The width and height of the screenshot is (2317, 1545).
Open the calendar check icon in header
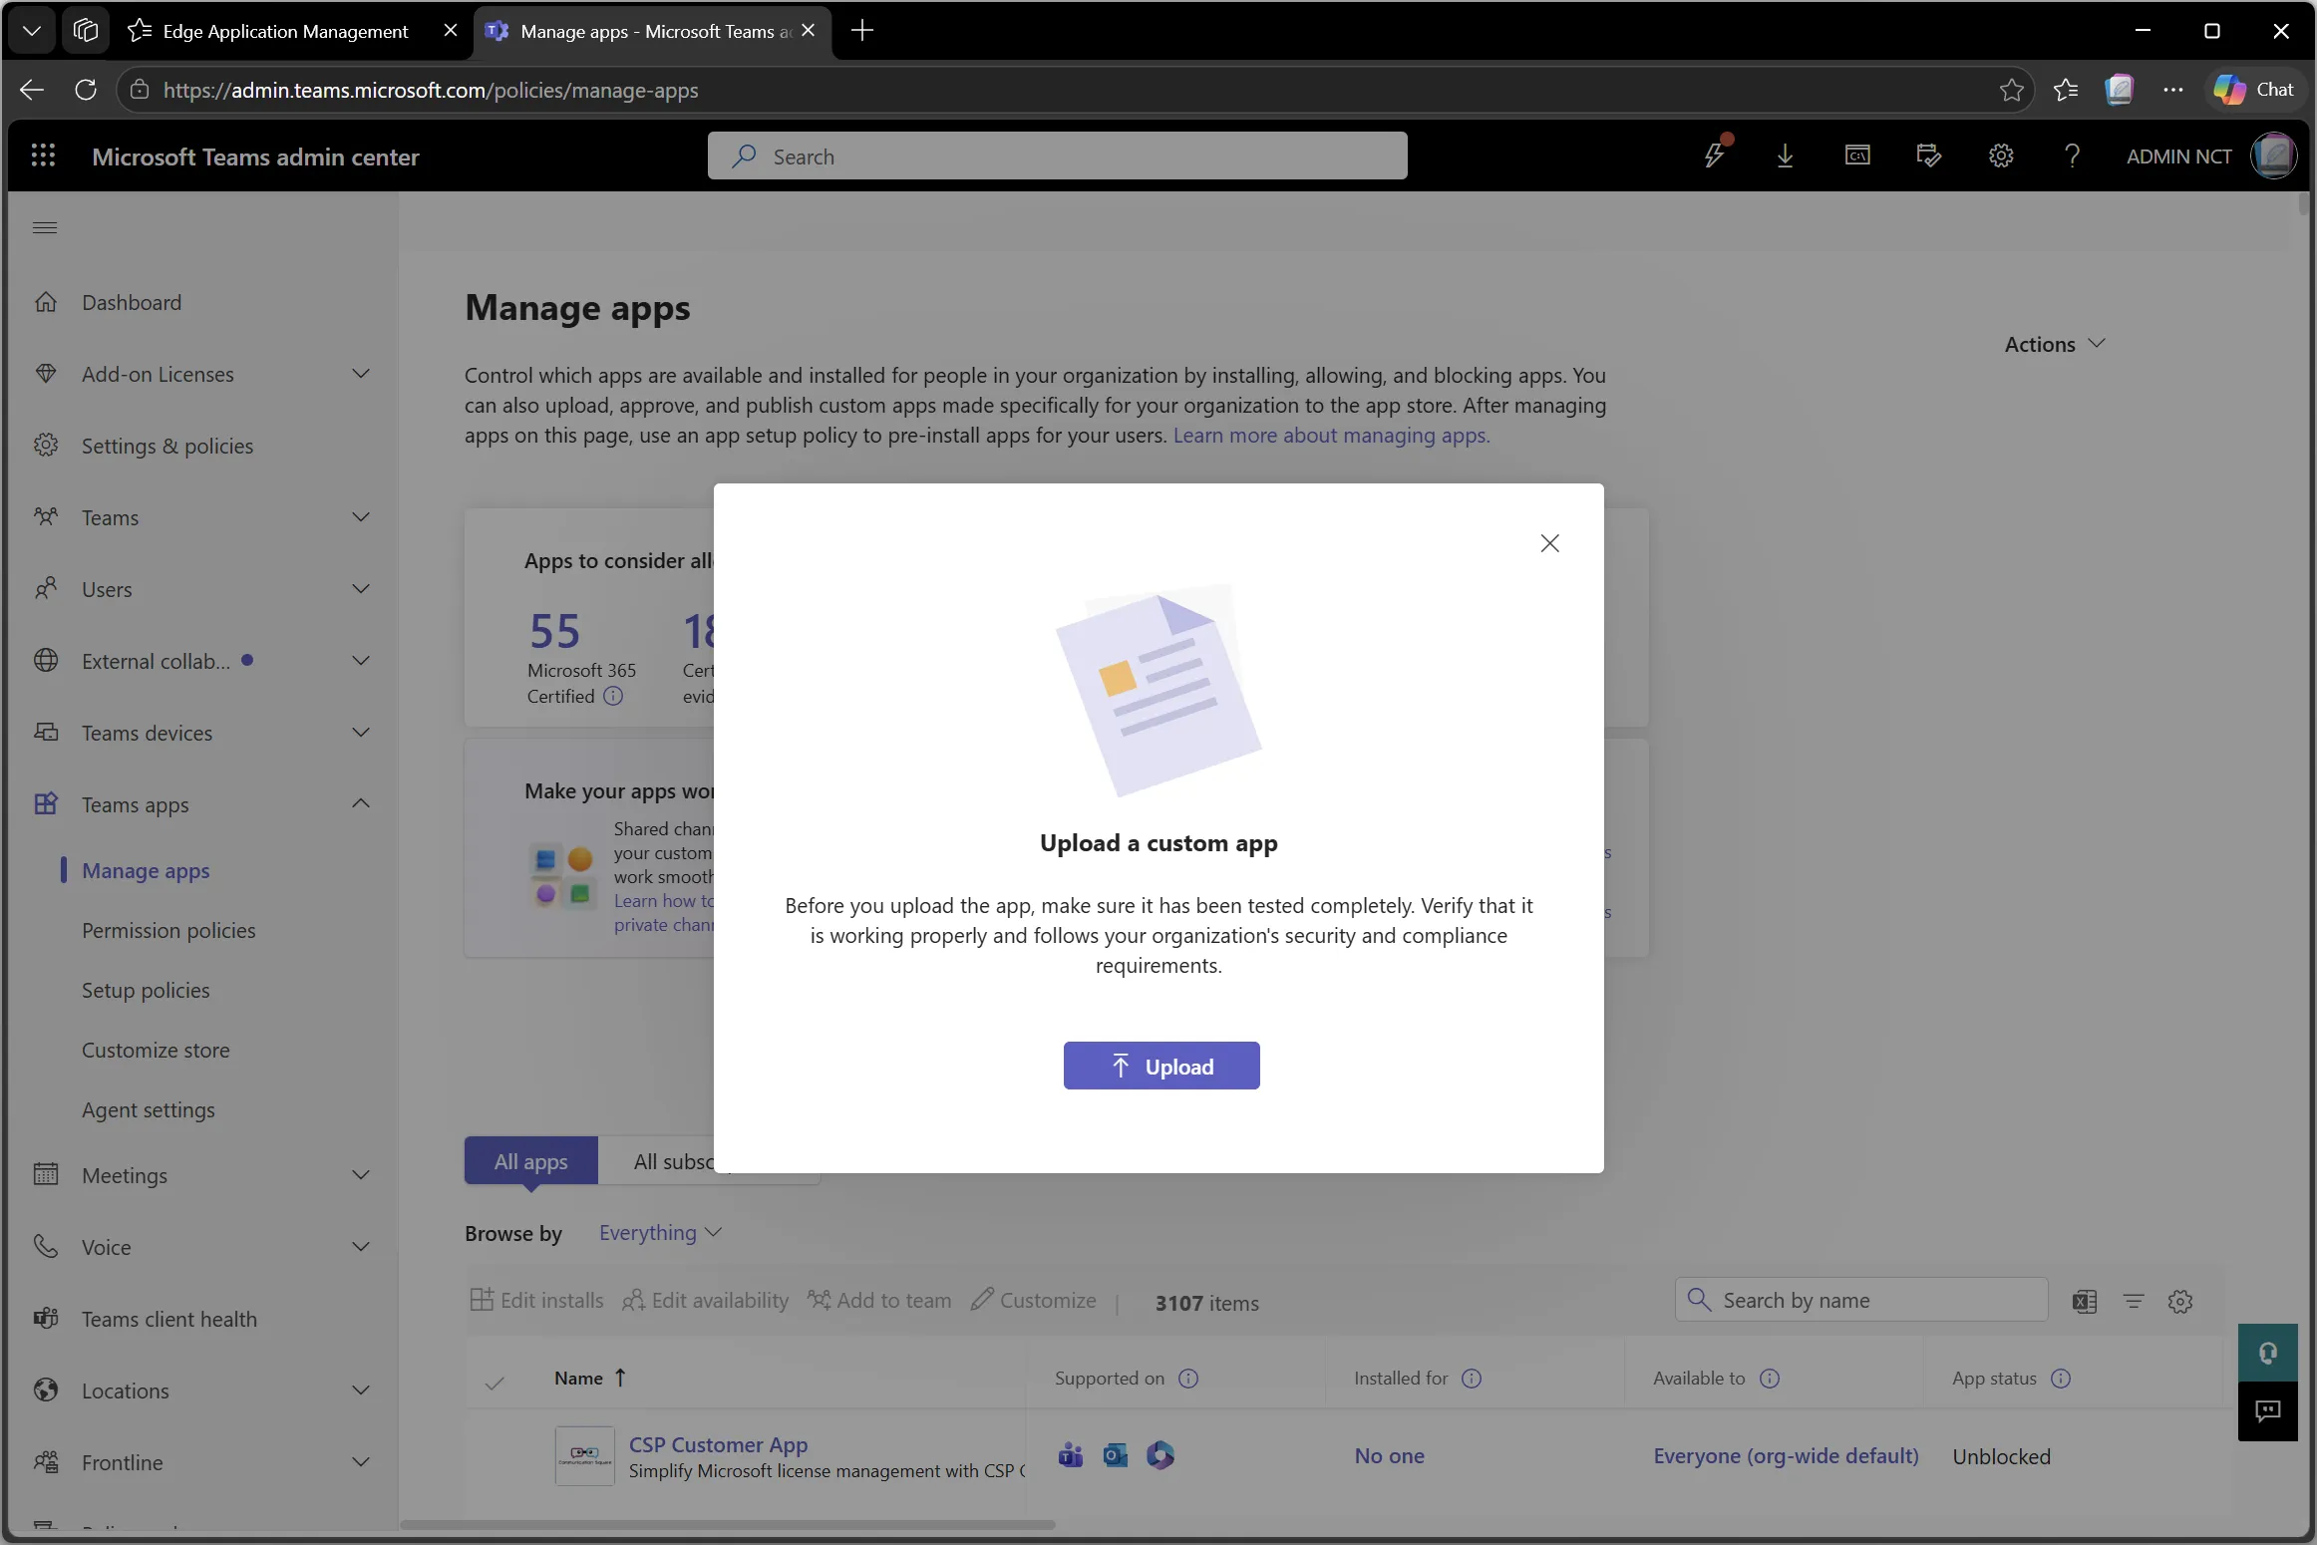(x=1928, y=155)
